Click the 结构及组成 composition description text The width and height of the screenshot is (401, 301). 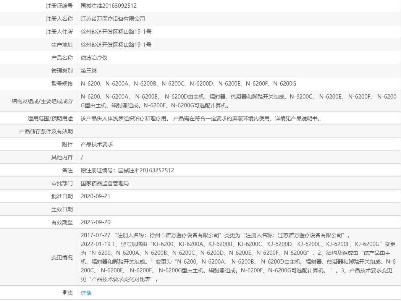[239, 101]
